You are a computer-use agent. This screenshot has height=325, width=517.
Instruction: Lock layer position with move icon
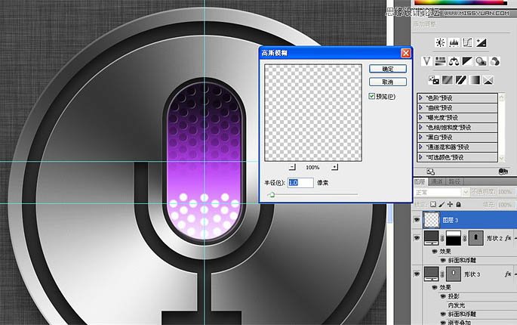[x=450, y=204]
